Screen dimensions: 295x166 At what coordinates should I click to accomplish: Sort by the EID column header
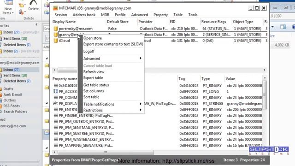click(184, 22)
